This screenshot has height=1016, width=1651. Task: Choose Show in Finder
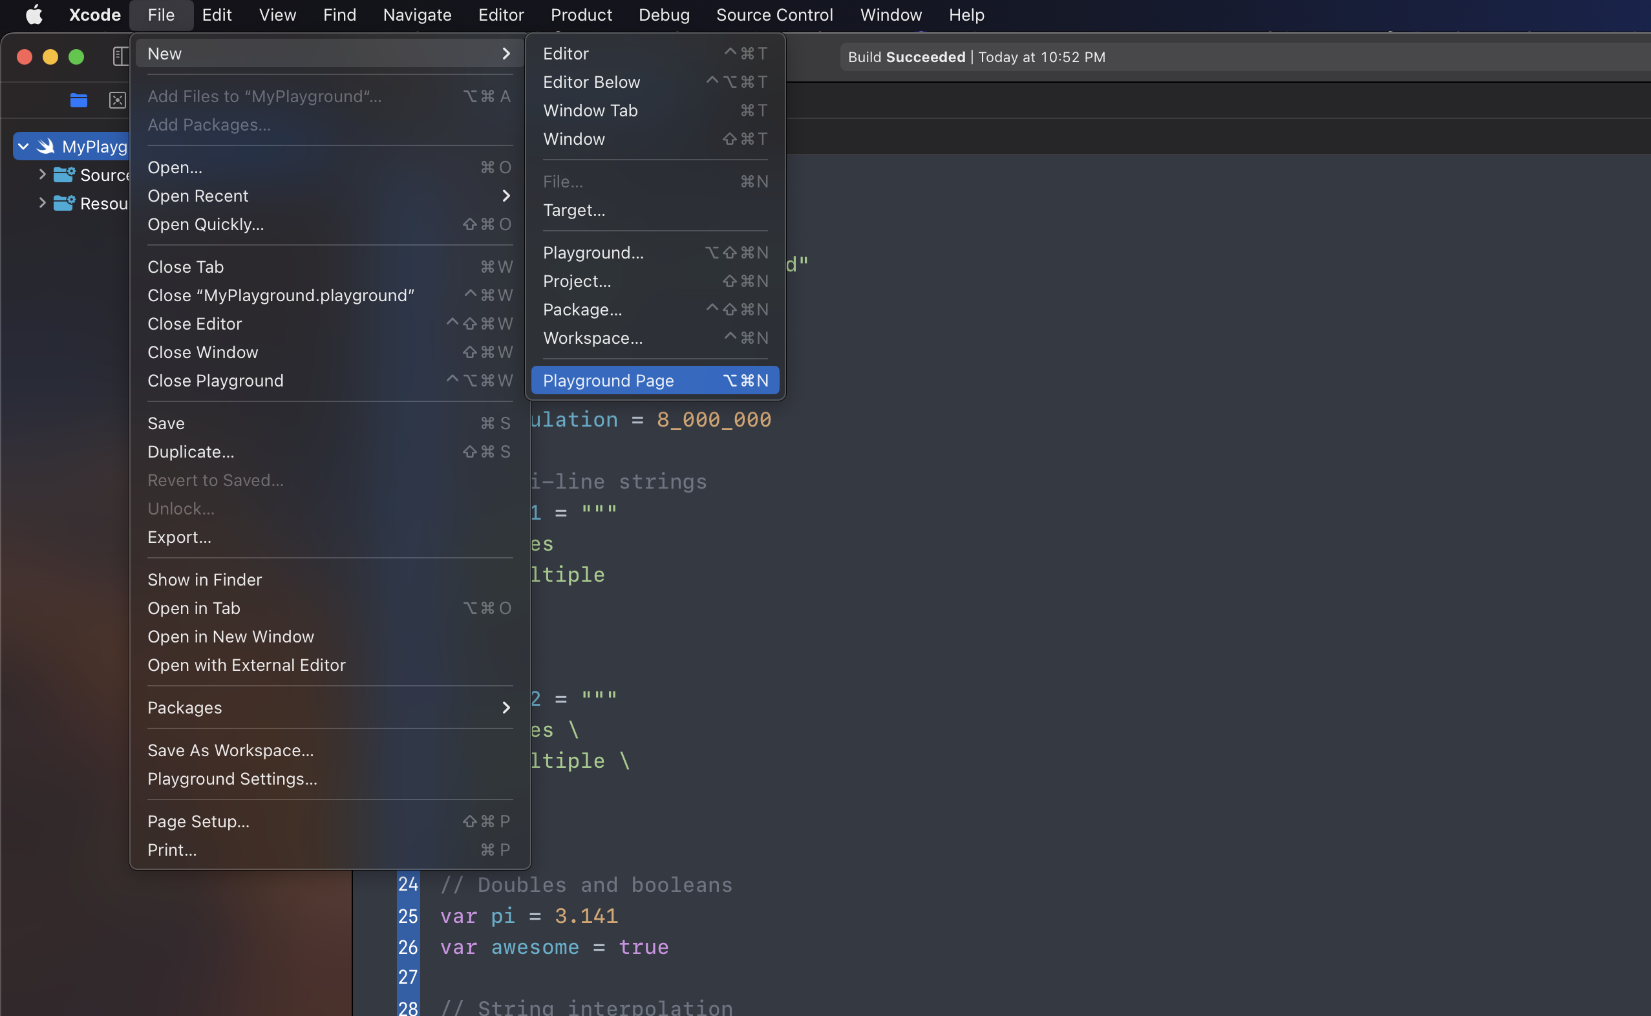pos(205,579)
